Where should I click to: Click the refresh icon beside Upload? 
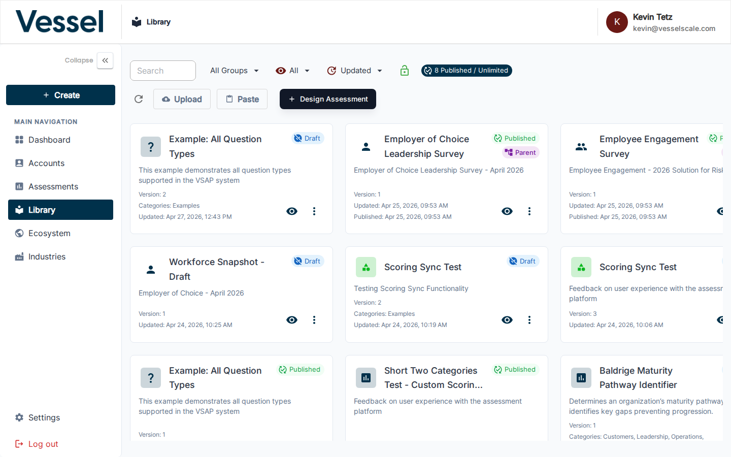[x=139, y=99]
